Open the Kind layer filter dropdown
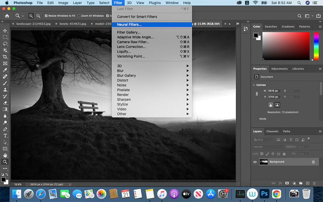Screen dimensions: 323x202 coord(263,140)
